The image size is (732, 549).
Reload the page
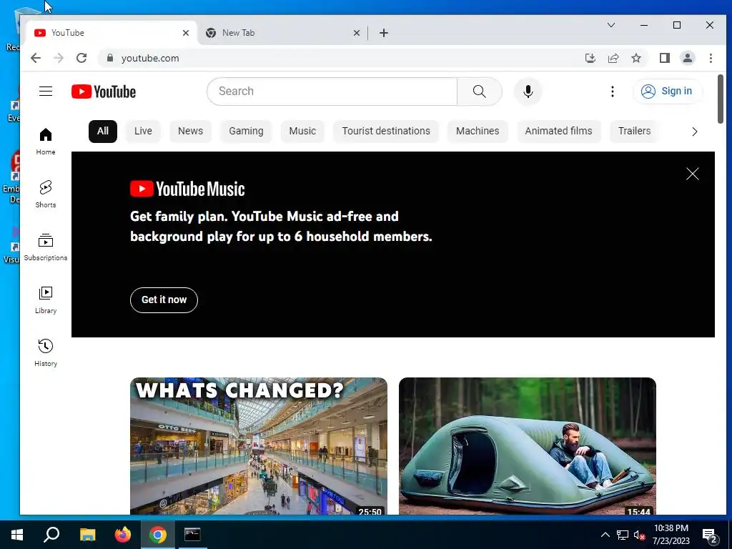[x=81, y=58]
